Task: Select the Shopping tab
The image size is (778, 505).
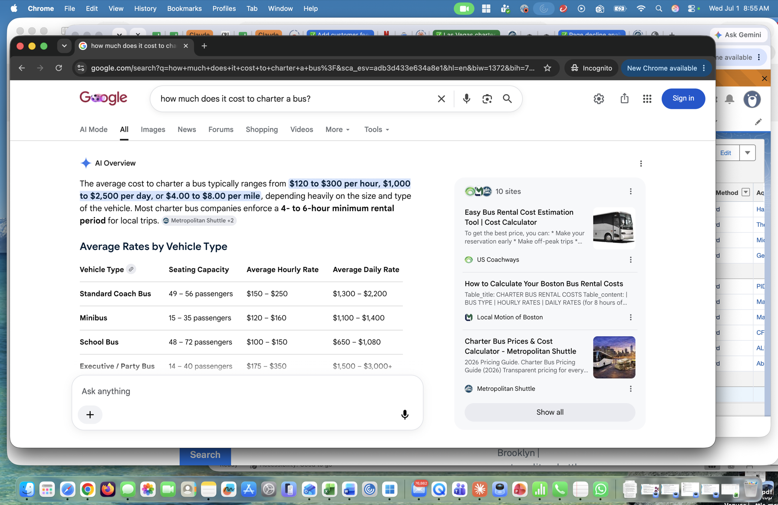Action: pyautogui.click(x=262, y=130)
